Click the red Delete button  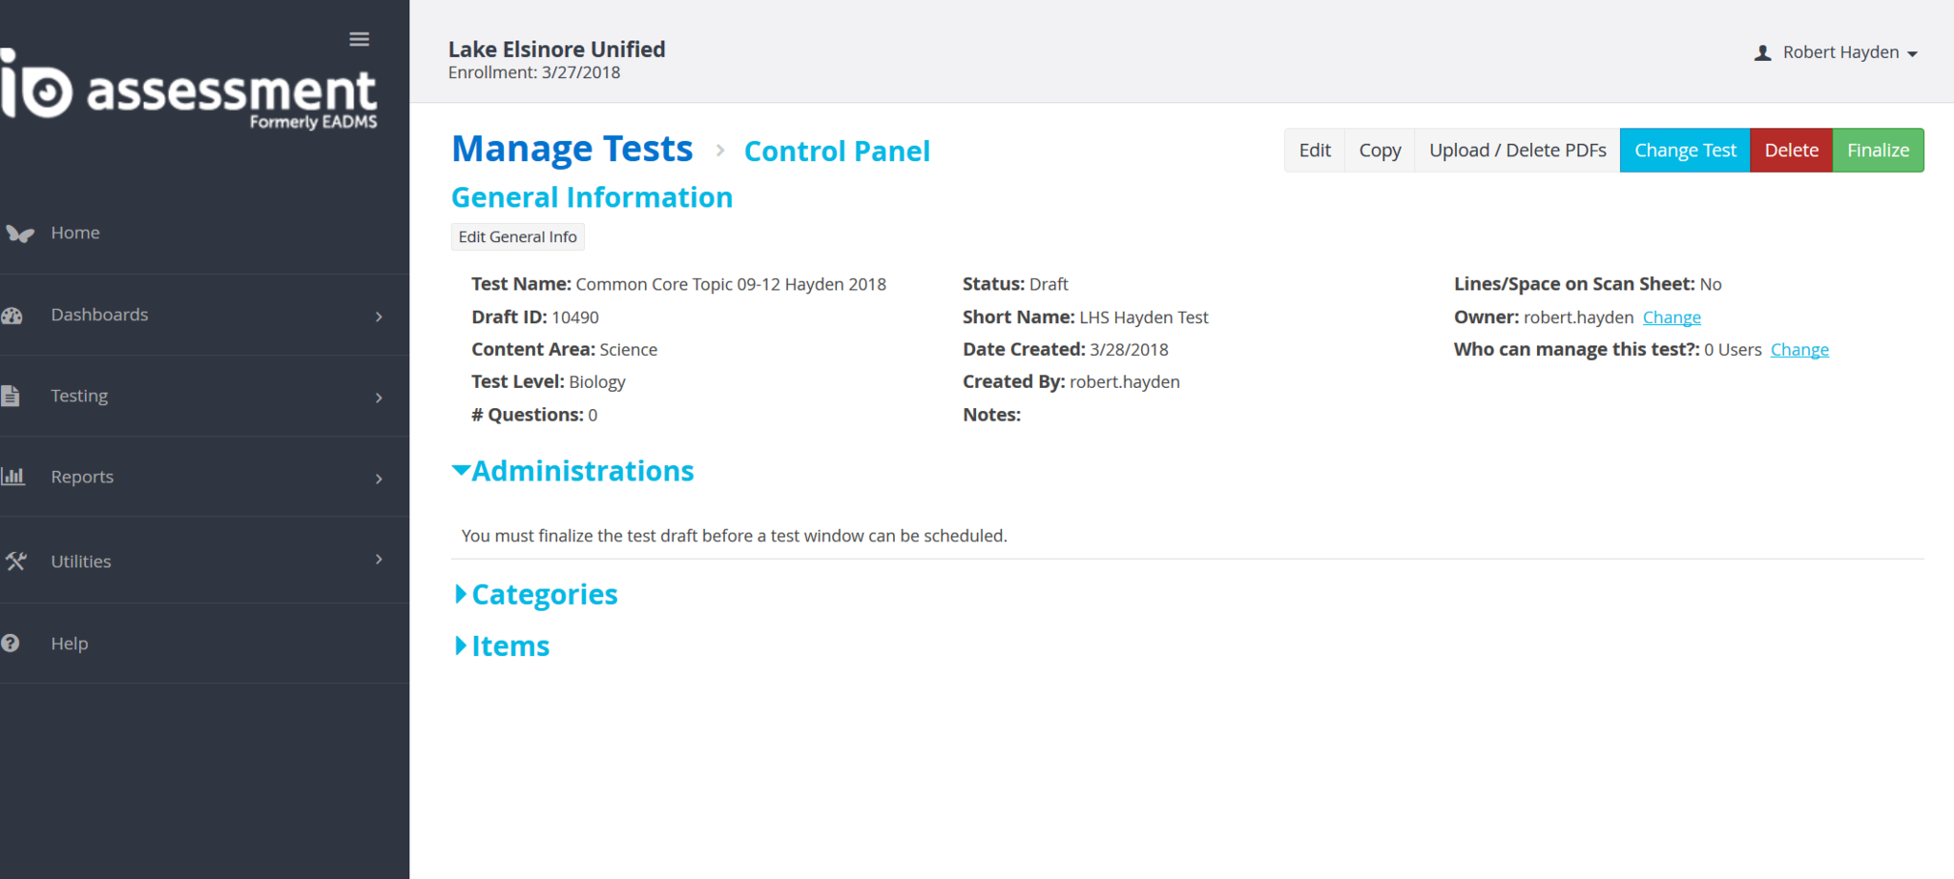coord(1791,151)
